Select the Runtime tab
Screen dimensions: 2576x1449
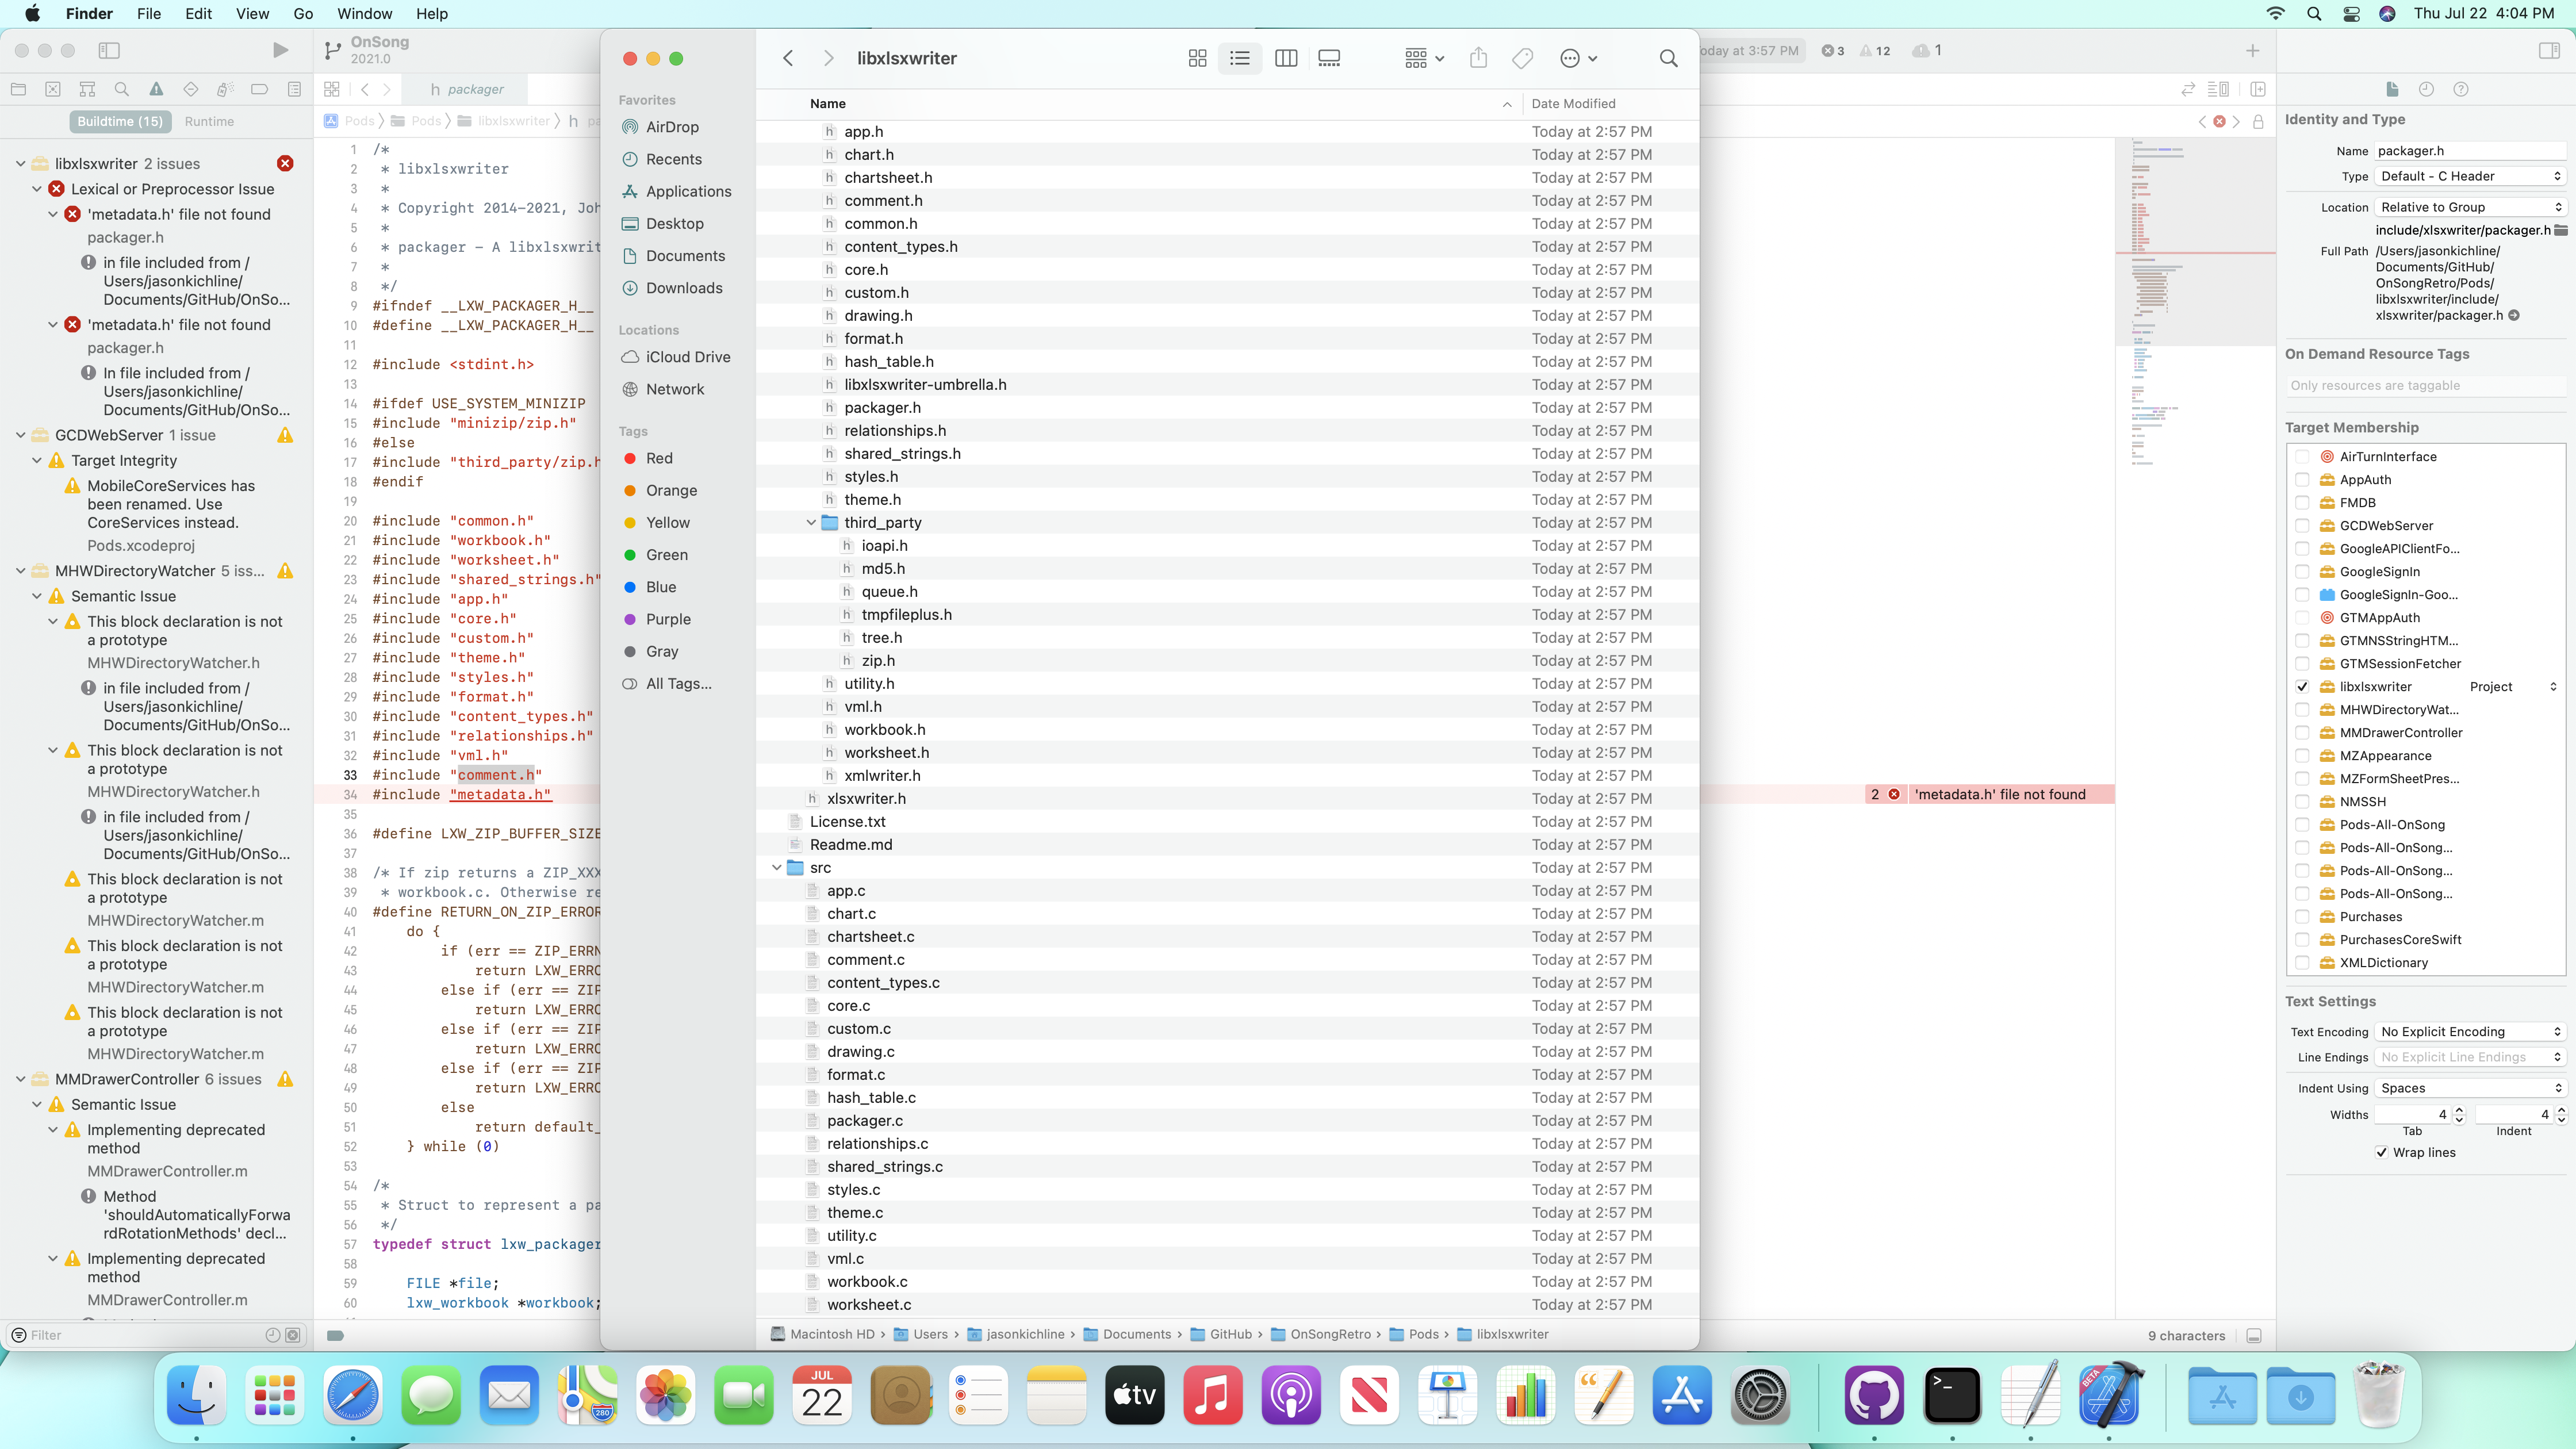209,121
